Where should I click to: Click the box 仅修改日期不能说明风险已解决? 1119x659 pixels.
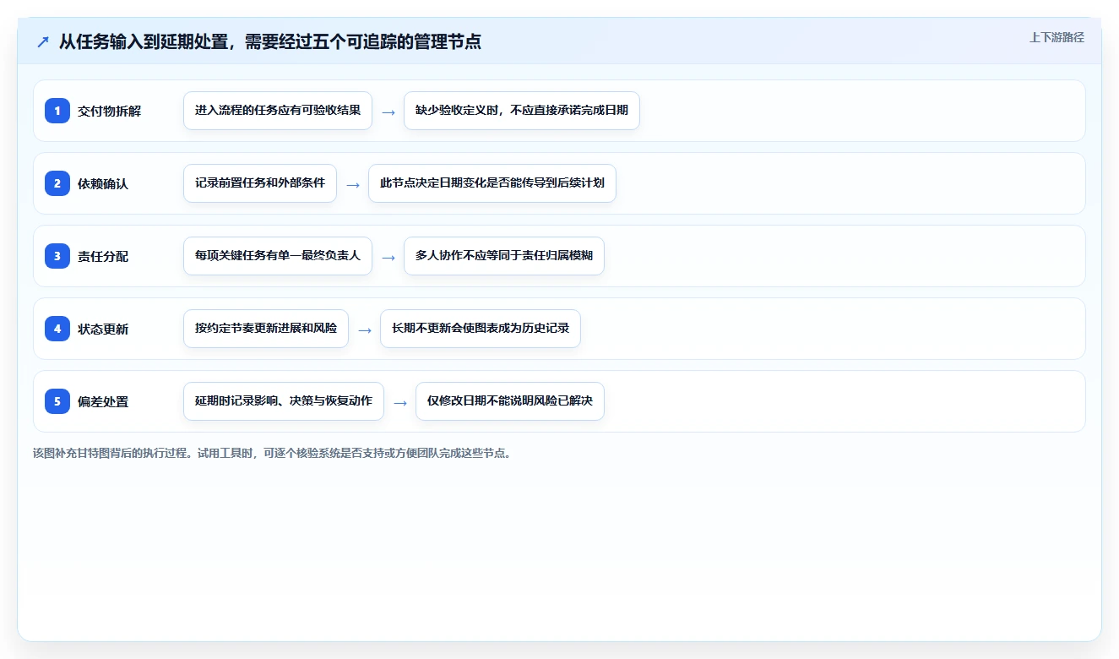[x=510, y=401]
